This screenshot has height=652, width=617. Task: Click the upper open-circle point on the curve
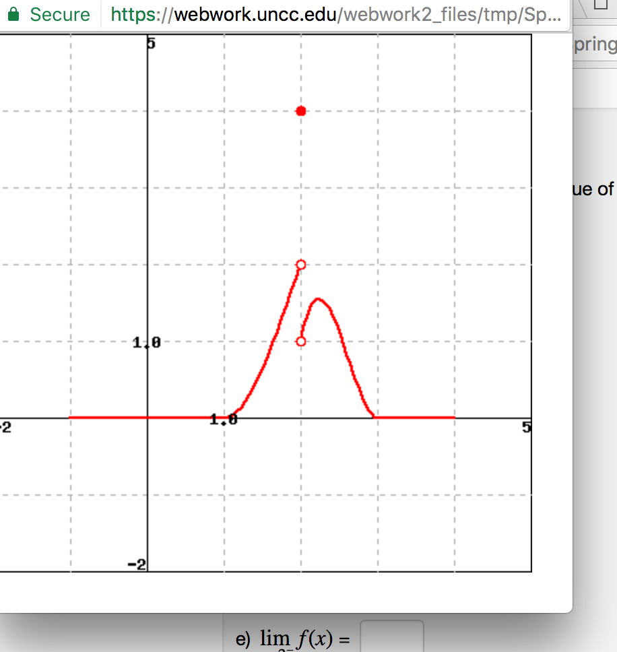tap(300, 264)
